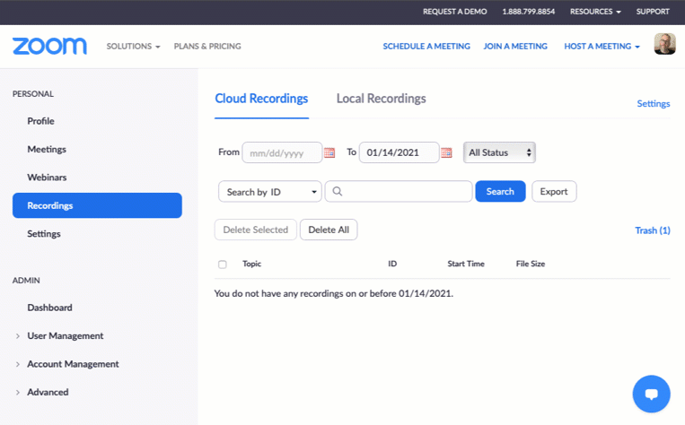The width and height of the screenshot is (685, 425).
Task: Open the From date calendar picker icon
Action: [329, 152]
